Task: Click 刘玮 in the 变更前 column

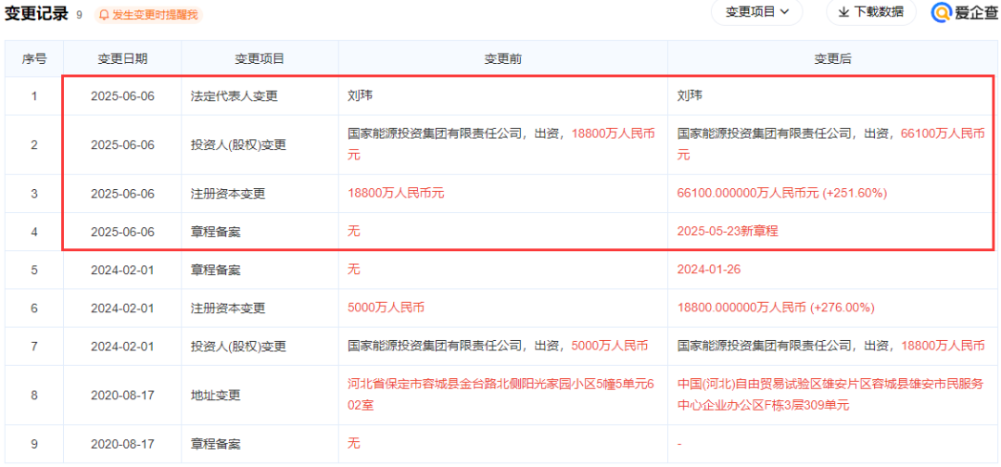Action: tap(360, 95)
